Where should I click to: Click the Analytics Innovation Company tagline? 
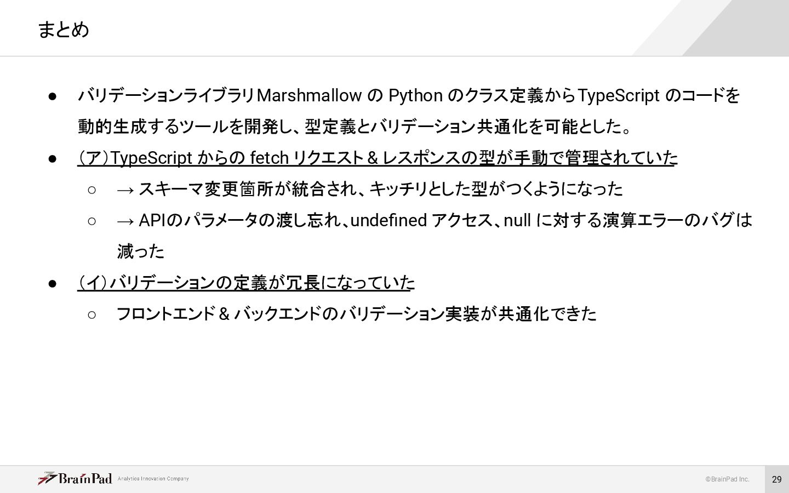[153, 479]
